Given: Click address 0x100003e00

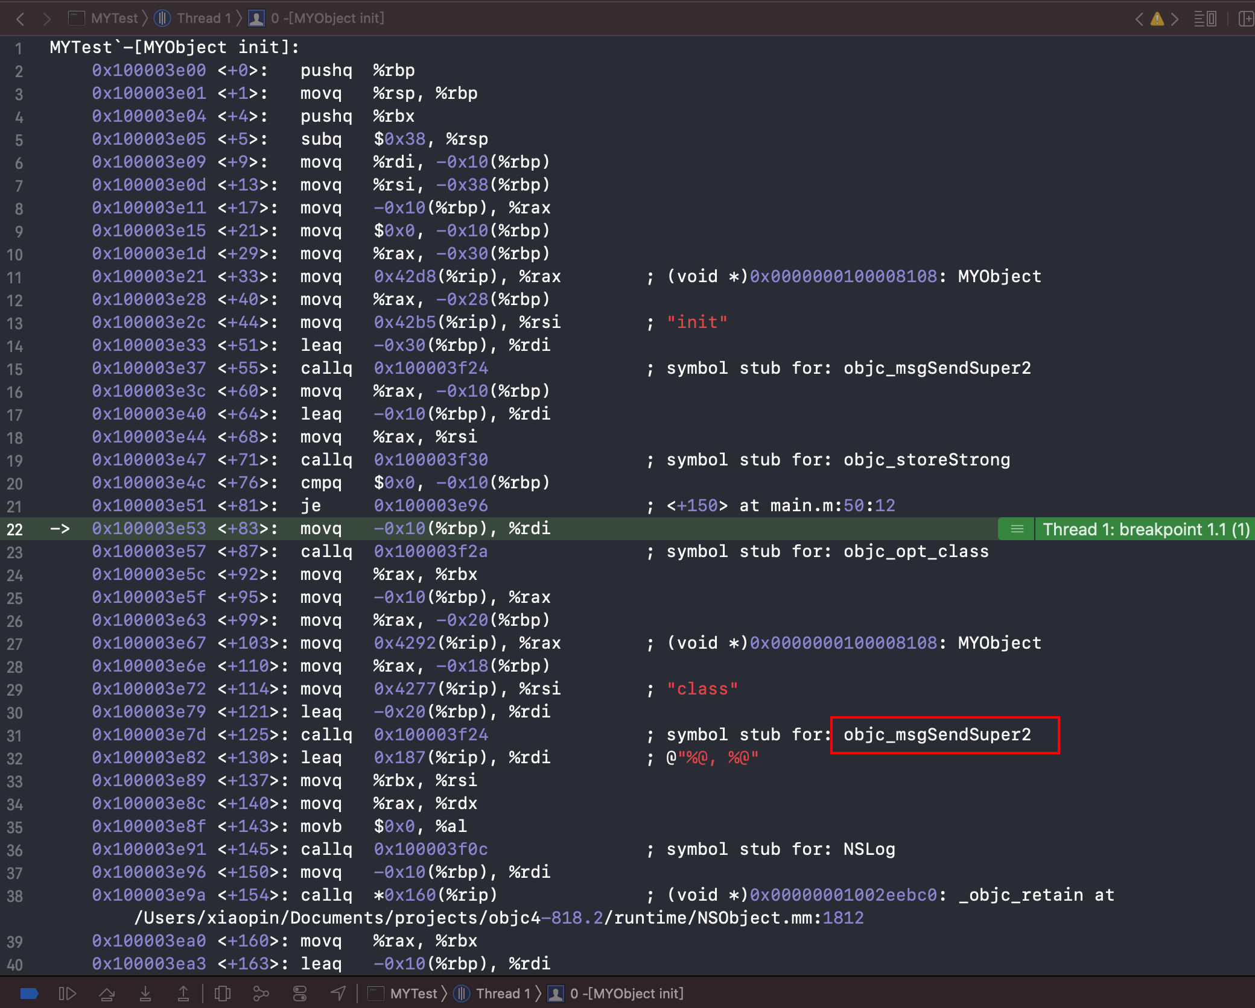Looking at the screenshot, I should (x=149, y=70).
